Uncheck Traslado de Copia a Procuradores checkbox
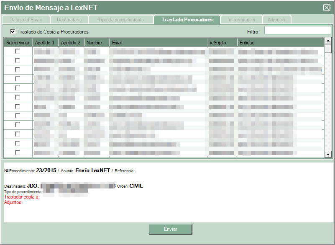The image size is (335, 245). [x=13, y=31]
